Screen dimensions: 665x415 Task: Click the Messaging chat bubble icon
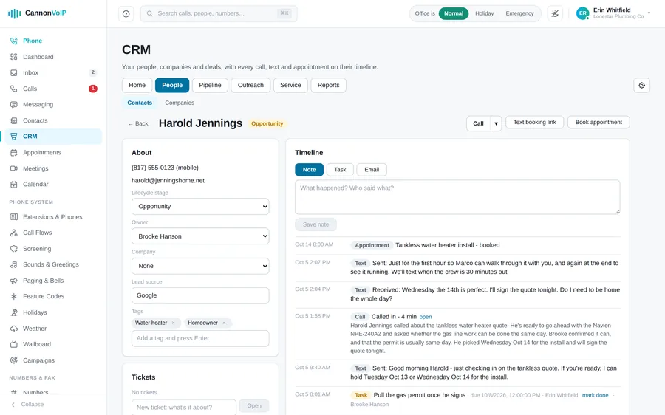(14, 104)
